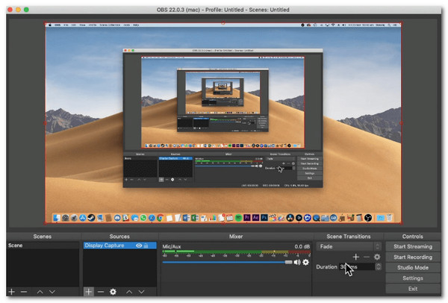Add a new scene with plus icon

pyautogui.click(x=12, y=292)
